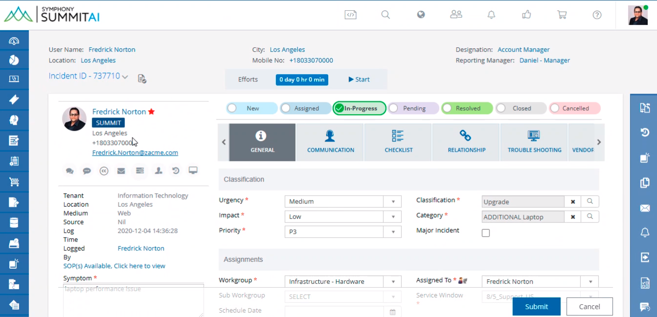Switch to the Communication tab
This screenshot has width=657, height=317.
tap(330, 142)
